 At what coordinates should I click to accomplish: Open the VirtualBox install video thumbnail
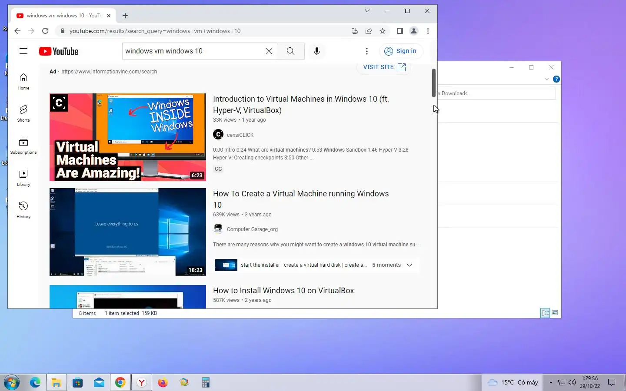point(128,297)
